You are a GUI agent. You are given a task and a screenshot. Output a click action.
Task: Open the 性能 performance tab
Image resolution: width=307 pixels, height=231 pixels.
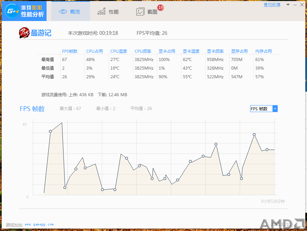pyautogui.click(x=108, y=12)
